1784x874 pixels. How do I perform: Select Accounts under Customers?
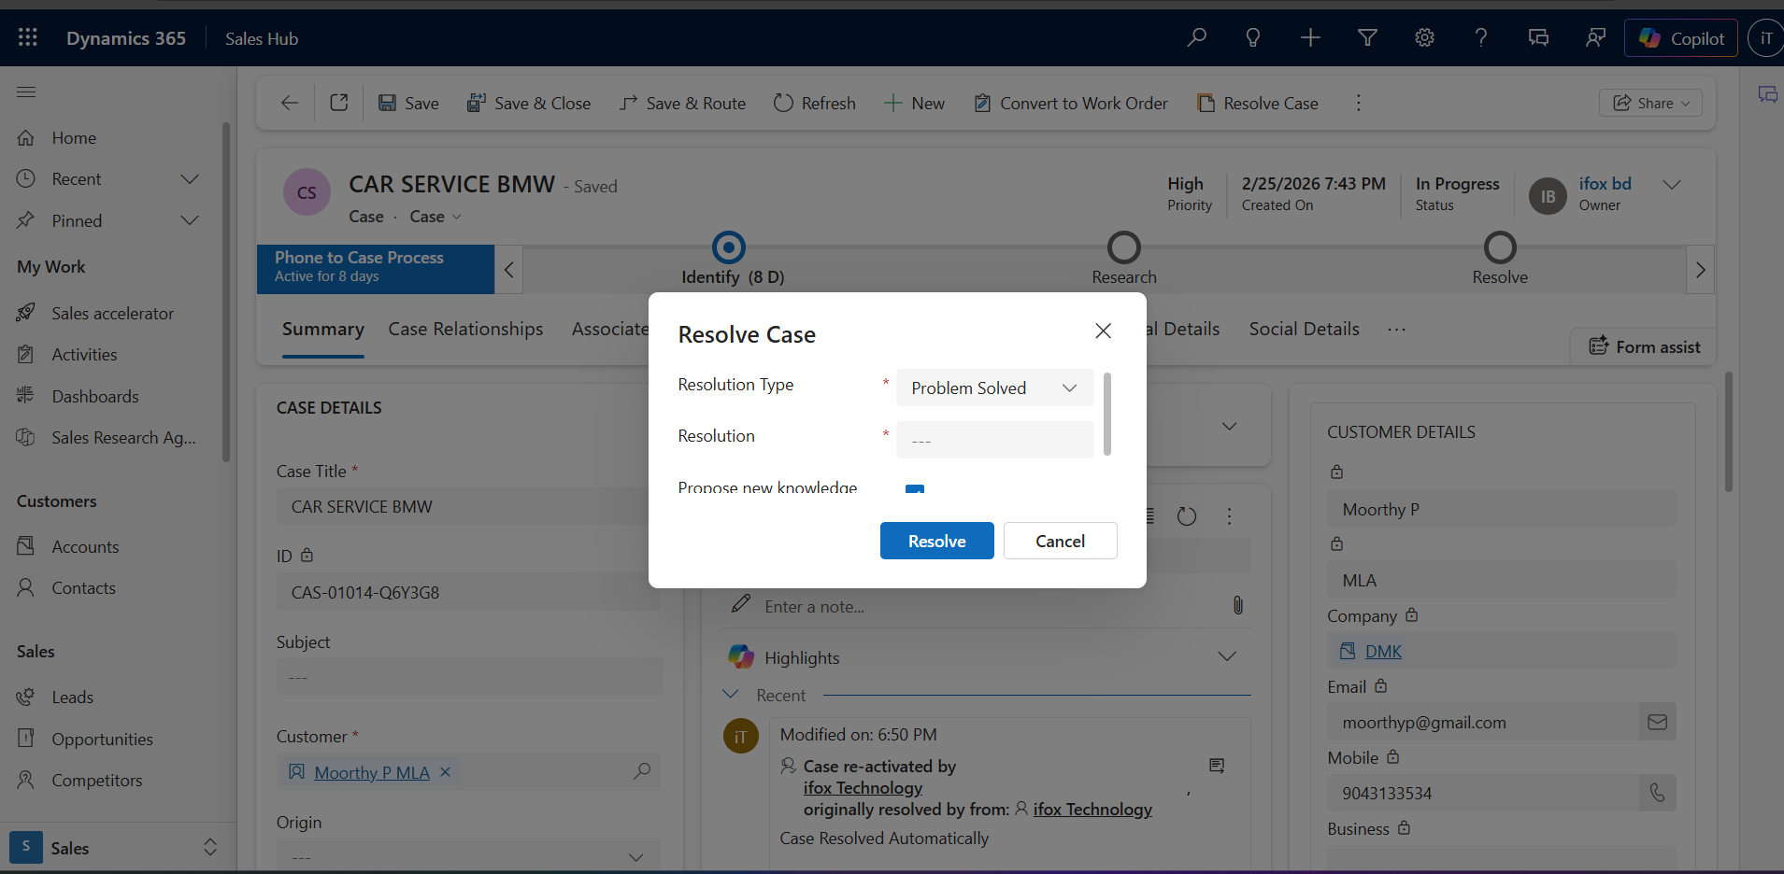[85, 546]
